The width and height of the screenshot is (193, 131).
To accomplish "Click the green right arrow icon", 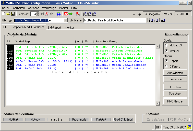I will click(70, 14).
